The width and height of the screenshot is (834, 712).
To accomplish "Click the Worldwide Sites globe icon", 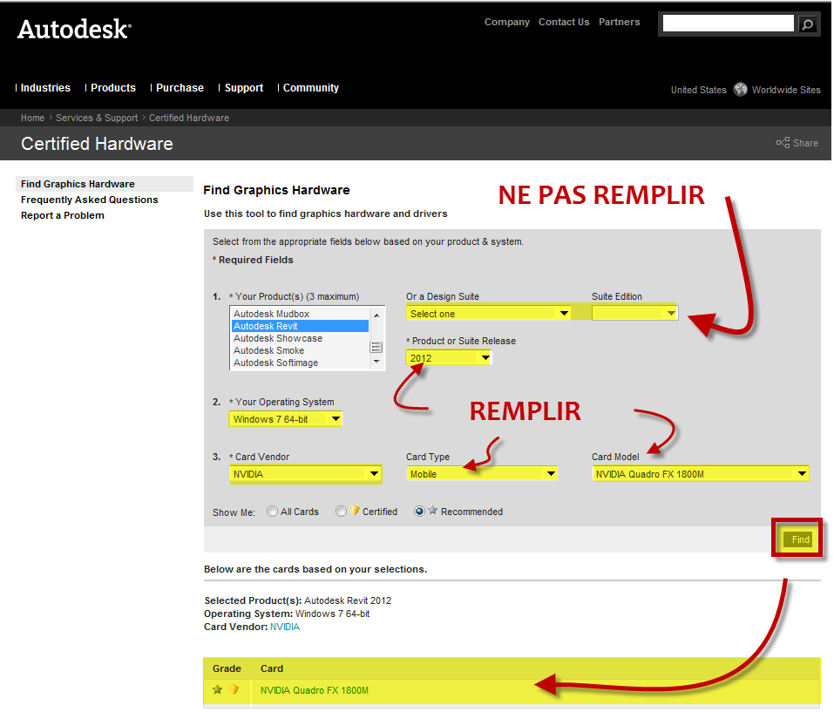I will (x=740, y=90).
